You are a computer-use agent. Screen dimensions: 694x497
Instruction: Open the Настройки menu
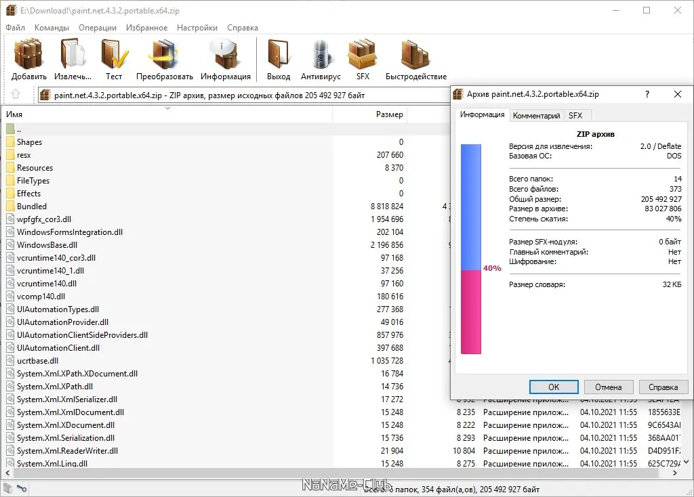(197, 27)
